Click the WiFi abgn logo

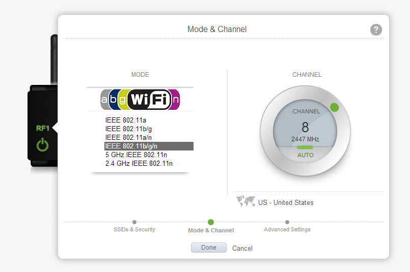click(140, 100)
